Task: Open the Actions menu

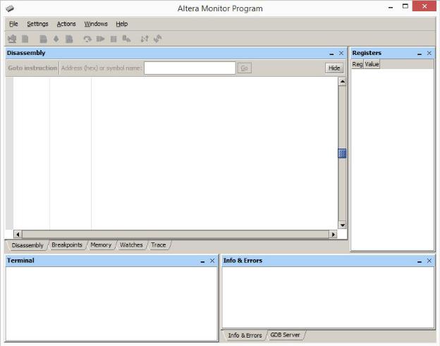Action: tap(66, 24)
